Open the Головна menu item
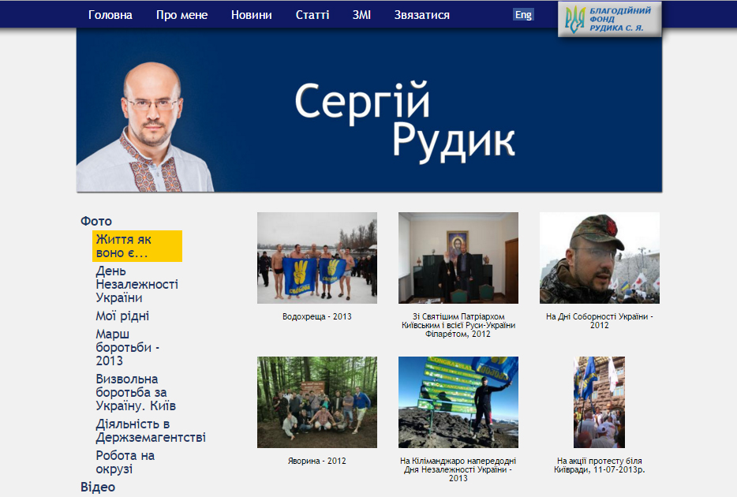Screen dimensions: 737x497 click(x=110, y=15)
